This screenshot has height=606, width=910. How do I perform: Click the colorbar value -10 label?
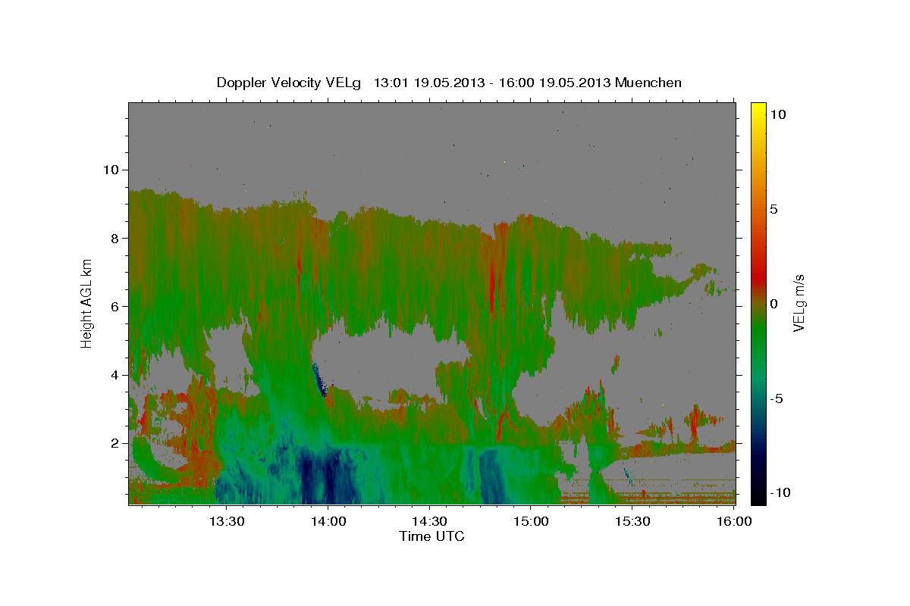[780, 492]
